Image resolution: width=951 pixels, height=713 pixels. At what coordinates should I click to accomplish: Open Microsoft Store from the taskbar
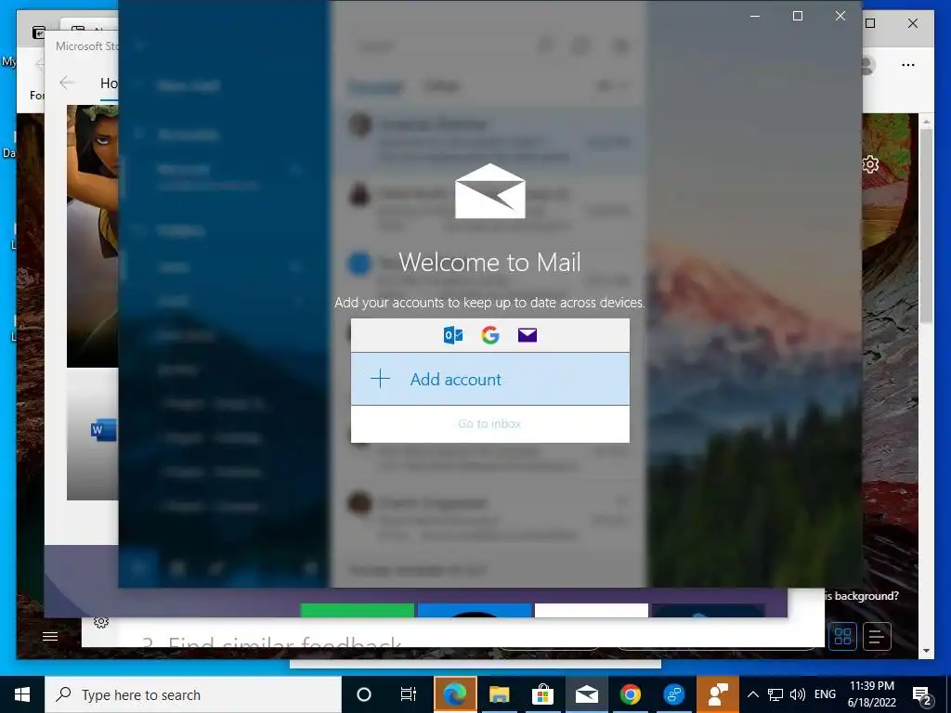pos(542,694)
